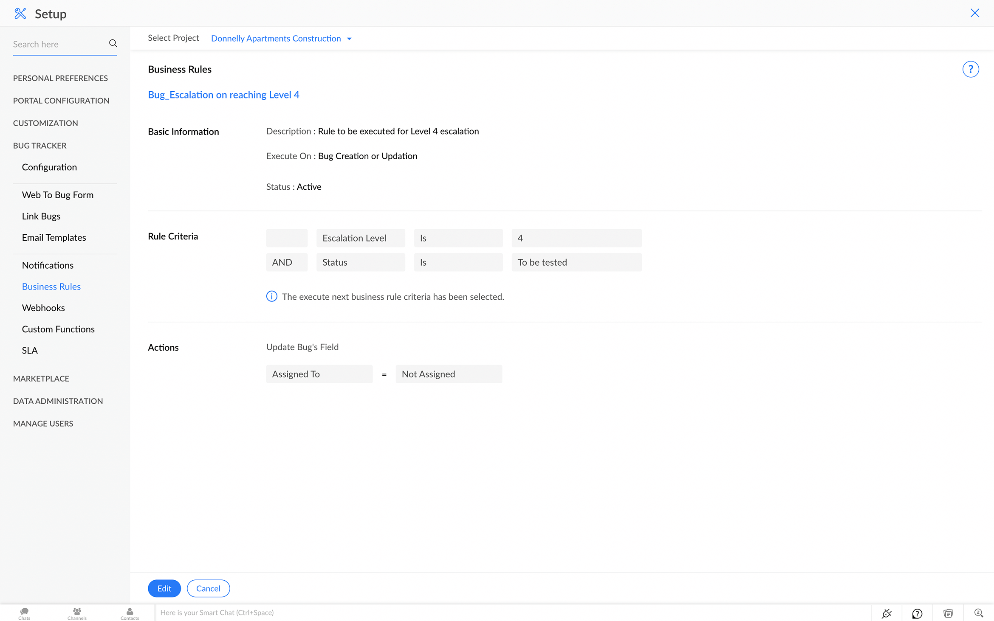
Task: Open the Assigned To field selector
Action: [319, 374]
